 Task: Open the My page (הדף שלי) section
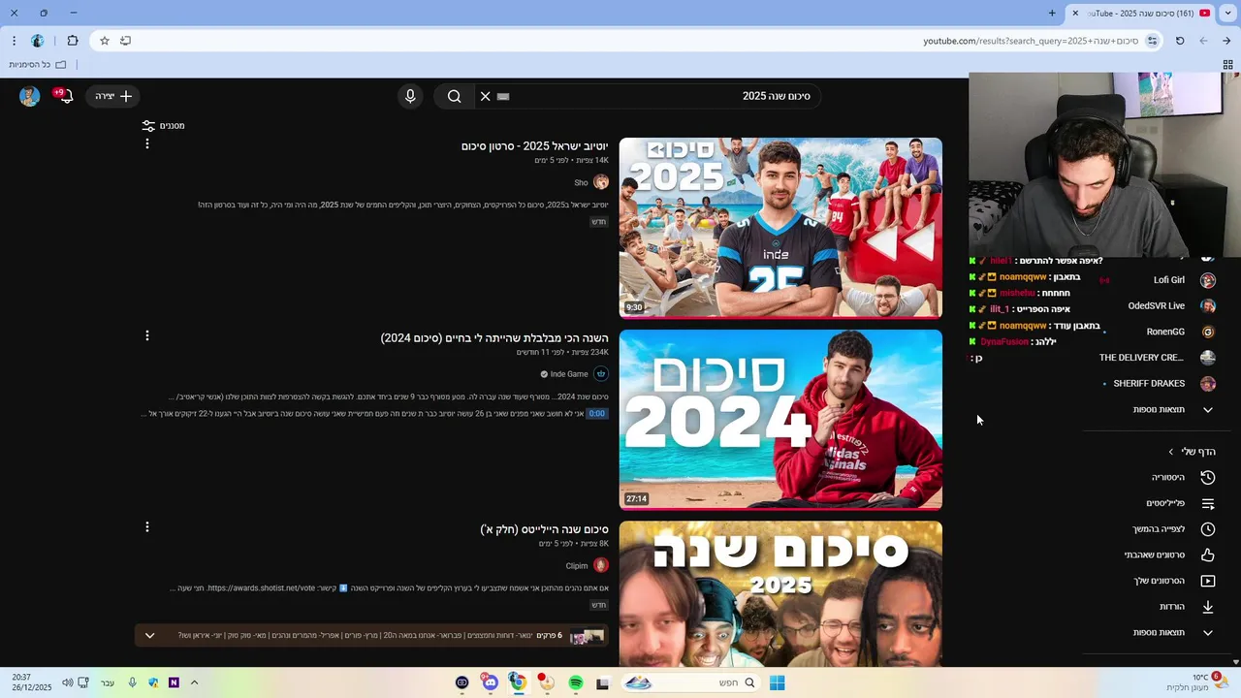coord(1192,452)
